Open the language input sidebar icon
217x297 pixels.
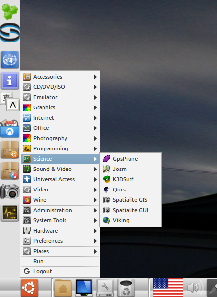click(x=10, y=102)
